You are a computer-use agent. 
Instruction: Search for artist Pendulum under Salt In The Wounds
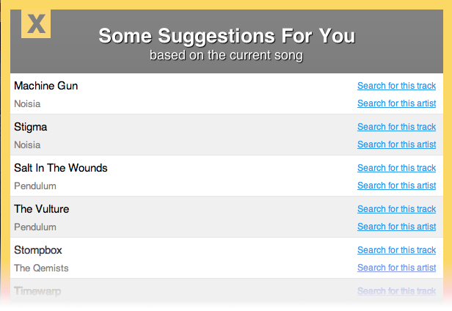point(396,186)
